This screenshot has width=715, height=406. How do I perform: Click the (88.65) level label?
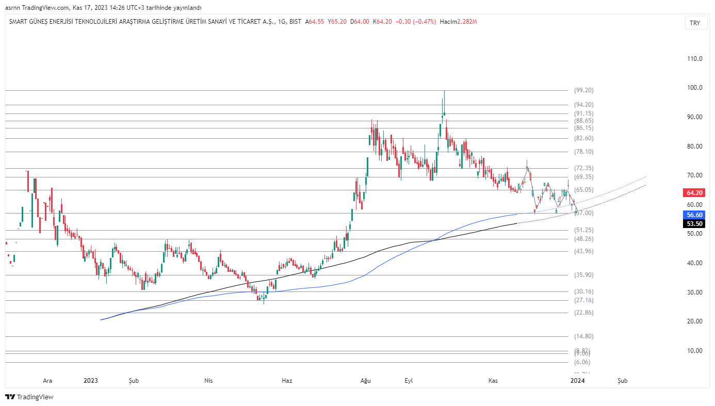pyautogui.click(x=584, y=121)
